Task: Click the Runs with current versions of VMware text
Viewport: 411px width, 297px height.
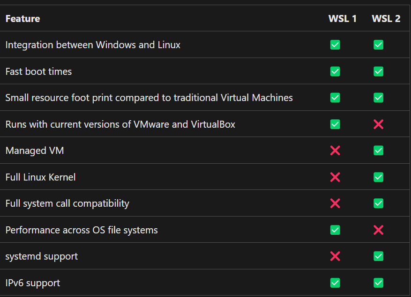Action: [120, 124]
